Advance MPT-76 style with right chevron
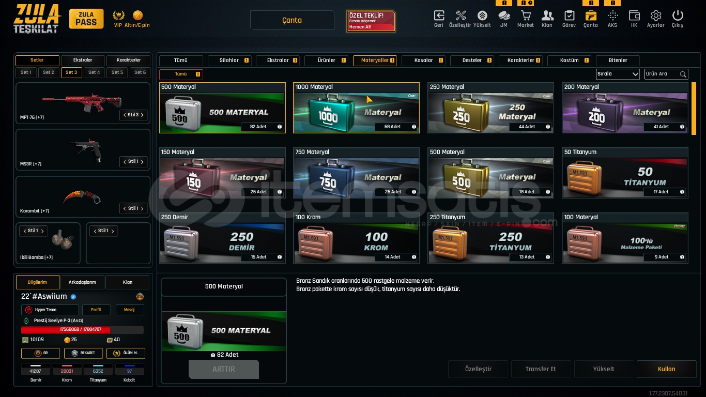The image size is (706, 397). (x=142, y=115)
